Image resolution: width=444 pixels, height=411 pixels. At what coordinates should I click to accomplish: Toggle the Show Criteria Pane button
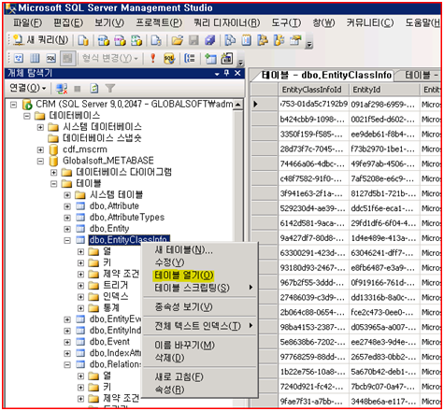pyautogui.click(x=35, y=58)
